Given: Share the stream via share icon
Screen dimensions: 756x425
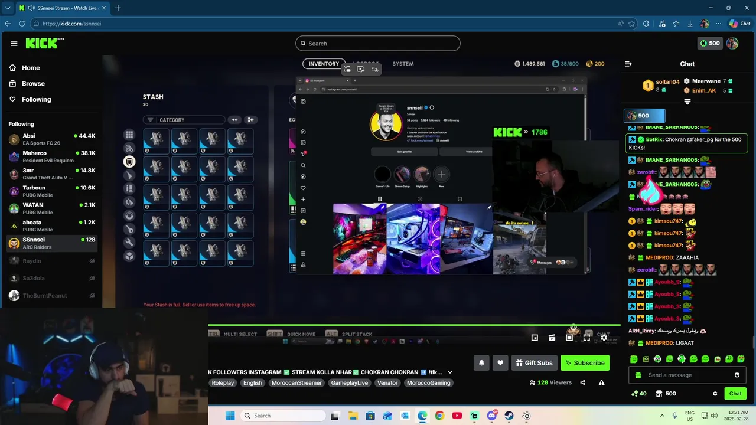Looking at the screenshot, I should pyautogui.click(x=582, y=382).
